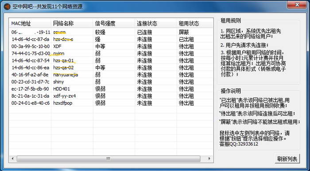Click the 租用规则 group title
The image size is (310, 171).
click(231, 20)
